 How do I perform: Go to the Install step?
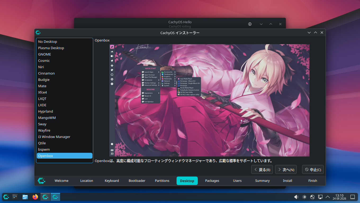pos(287,181)
